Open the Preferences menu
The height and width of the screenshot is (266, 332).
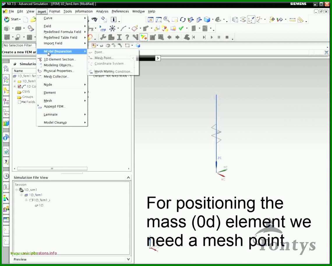click(x=120, y=11)
